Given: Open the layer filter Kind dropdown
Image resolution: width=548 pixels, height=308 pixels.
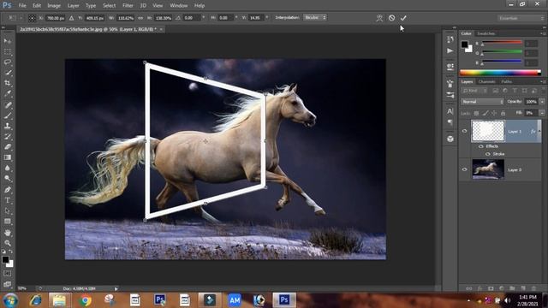Looking at the screenshot, I should tap(474, 91).
